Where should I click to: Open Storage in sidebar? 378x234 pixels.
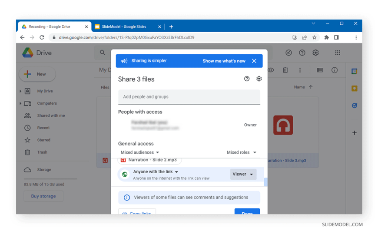pyautogui.click(x=44, y=170)
